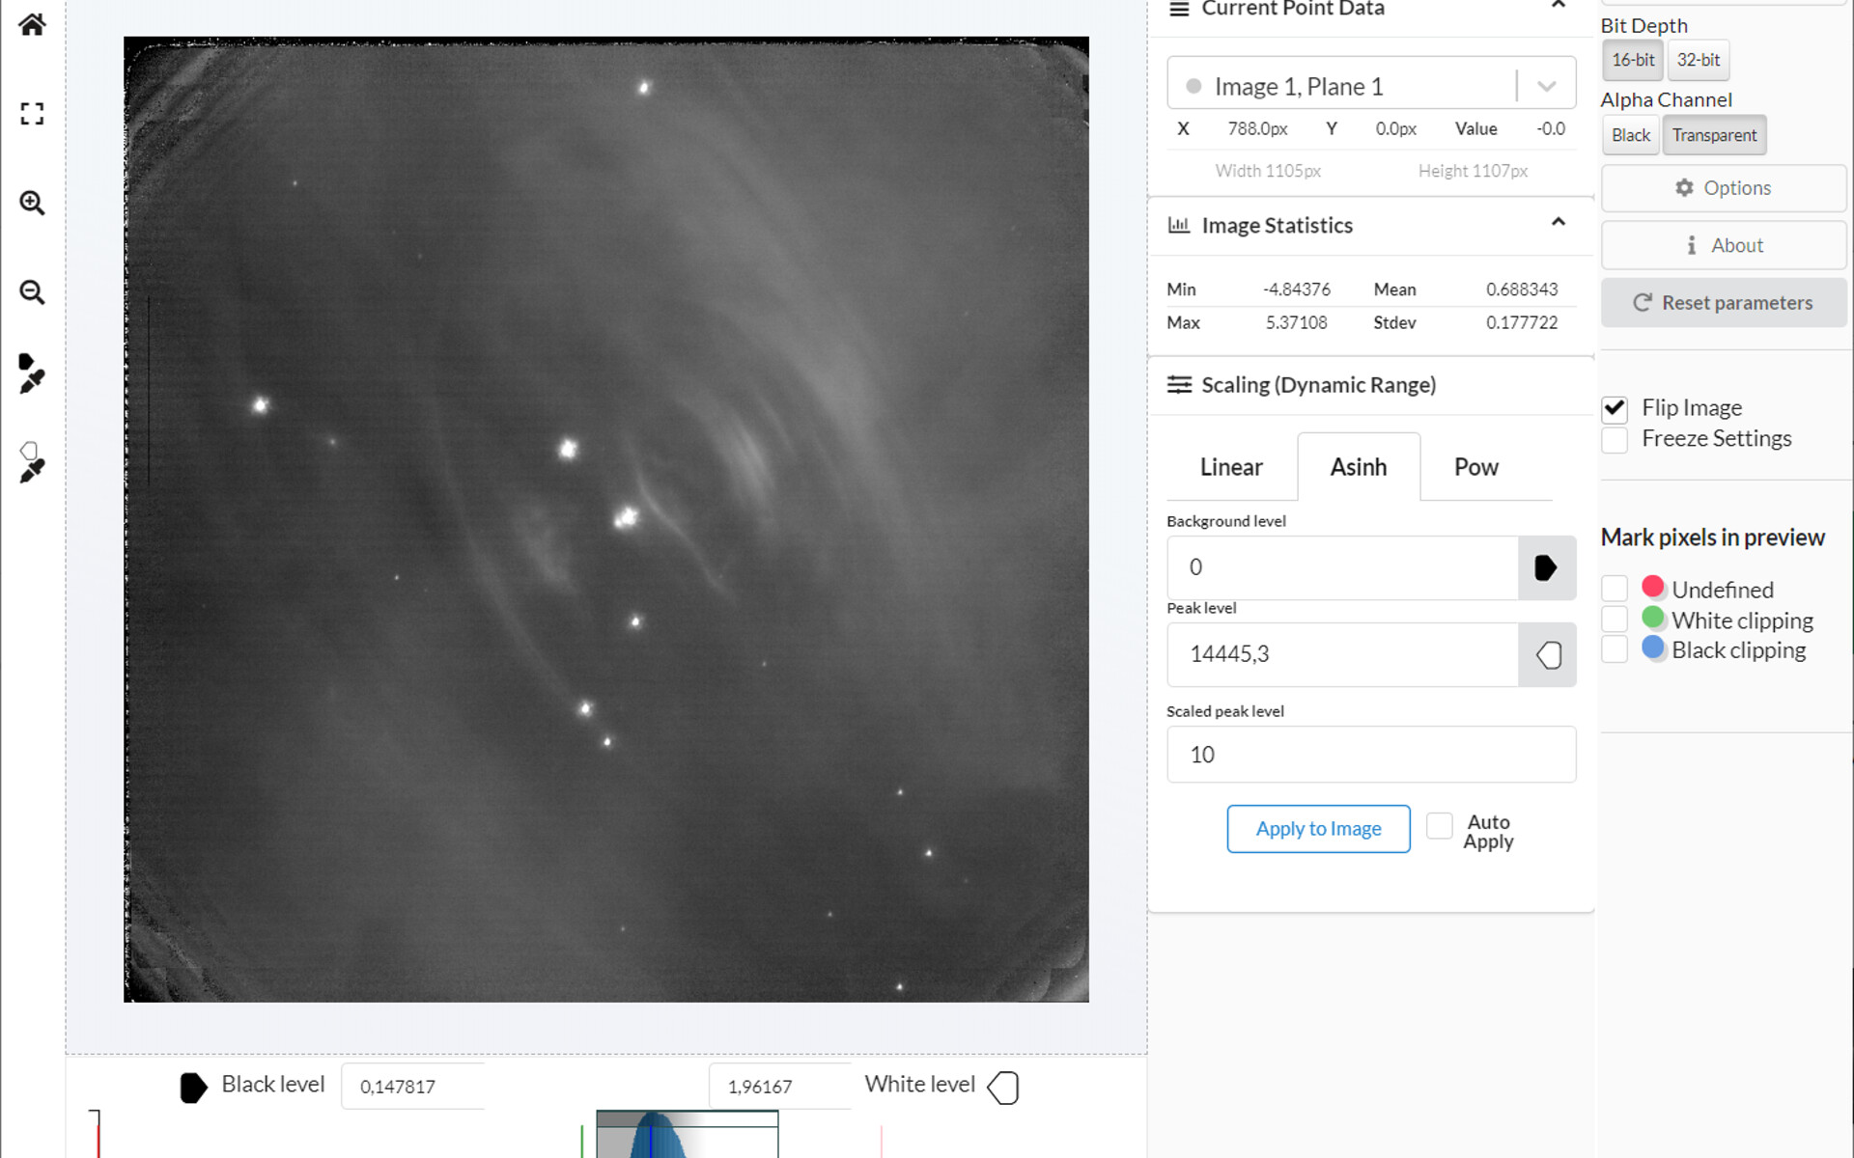Mark Undefined pixels in preview
Image resolution: width=1854 pixels, height=1158 pixels.
pyautogui.click(x=1615, y=589)
